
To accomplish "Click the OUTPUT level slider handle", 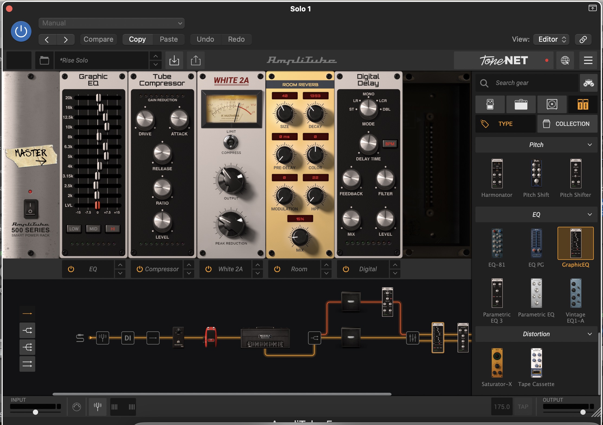I will coord(583,412).
